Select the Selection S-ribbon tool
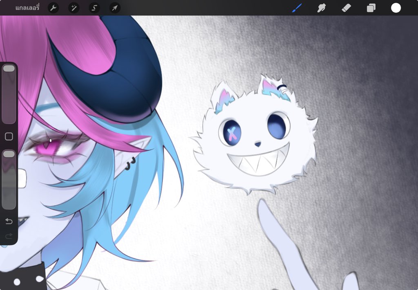Image resolution: width=418 pixels, height=290 pixels. tap(94, 8)
